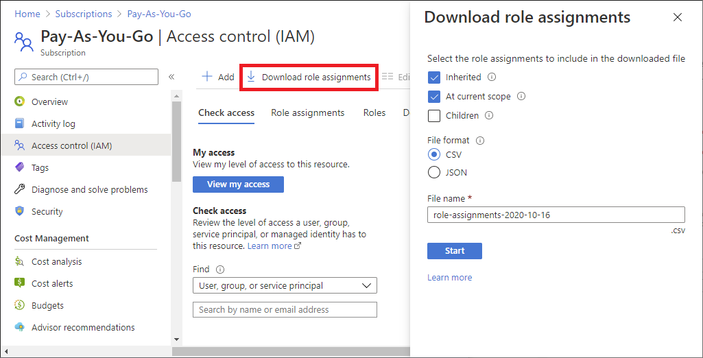Viewport: 703px width, 358px height.
Task: Uncheck the Inherited checkbox
Action: (x=433, y=77)
